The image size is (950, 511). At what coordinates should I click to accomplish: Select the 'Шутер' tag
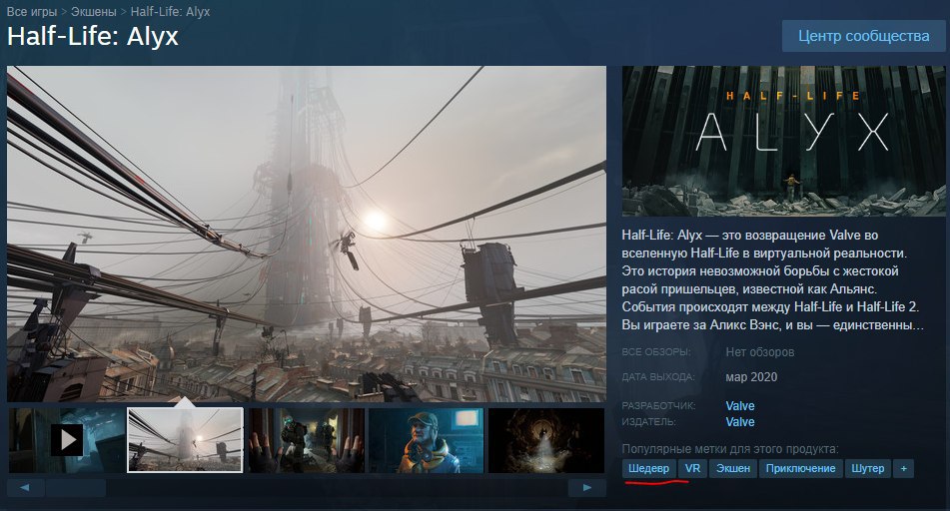868,468
